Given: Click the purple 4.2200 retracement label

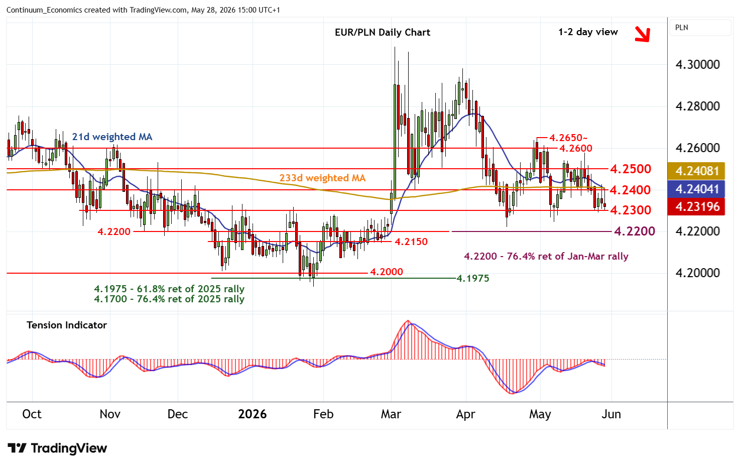Looking at the screenshot, I should pyautogui.click(x=635, y=231).
